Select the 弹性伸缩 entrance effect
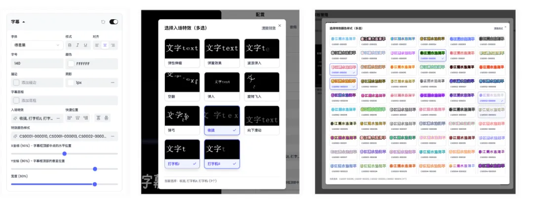The height and width of the screenshot is (200, 533). (x=182, y=53)
